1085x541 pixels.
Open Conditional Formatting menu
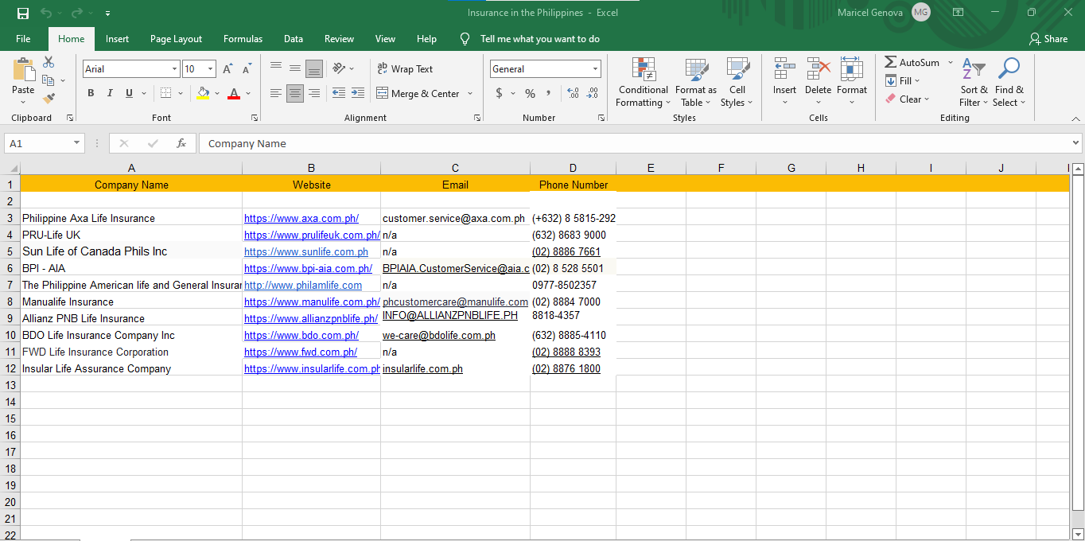(643, 83)
